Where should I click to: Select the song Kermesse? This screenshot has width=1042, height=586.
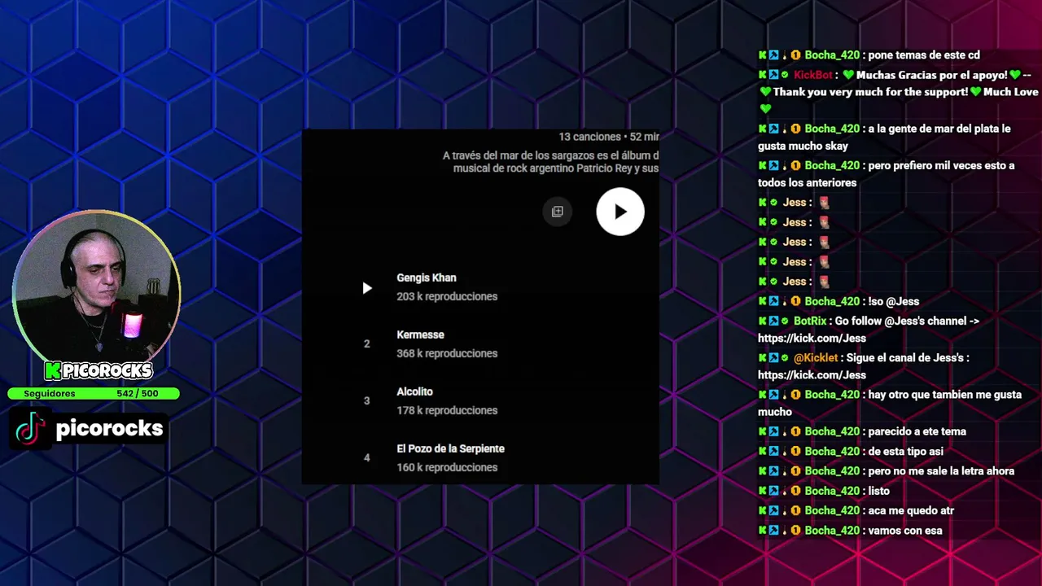tap(420, 335)
